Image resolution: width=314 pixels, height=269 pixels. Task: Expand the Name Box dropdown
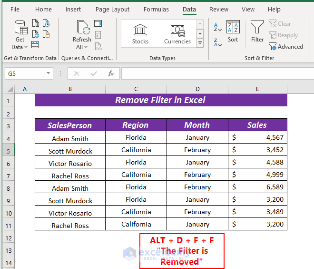pyautogui.click(x=48, y=73)
